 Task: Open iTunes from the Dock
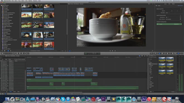pyautogui.click(x=149, y=99)
